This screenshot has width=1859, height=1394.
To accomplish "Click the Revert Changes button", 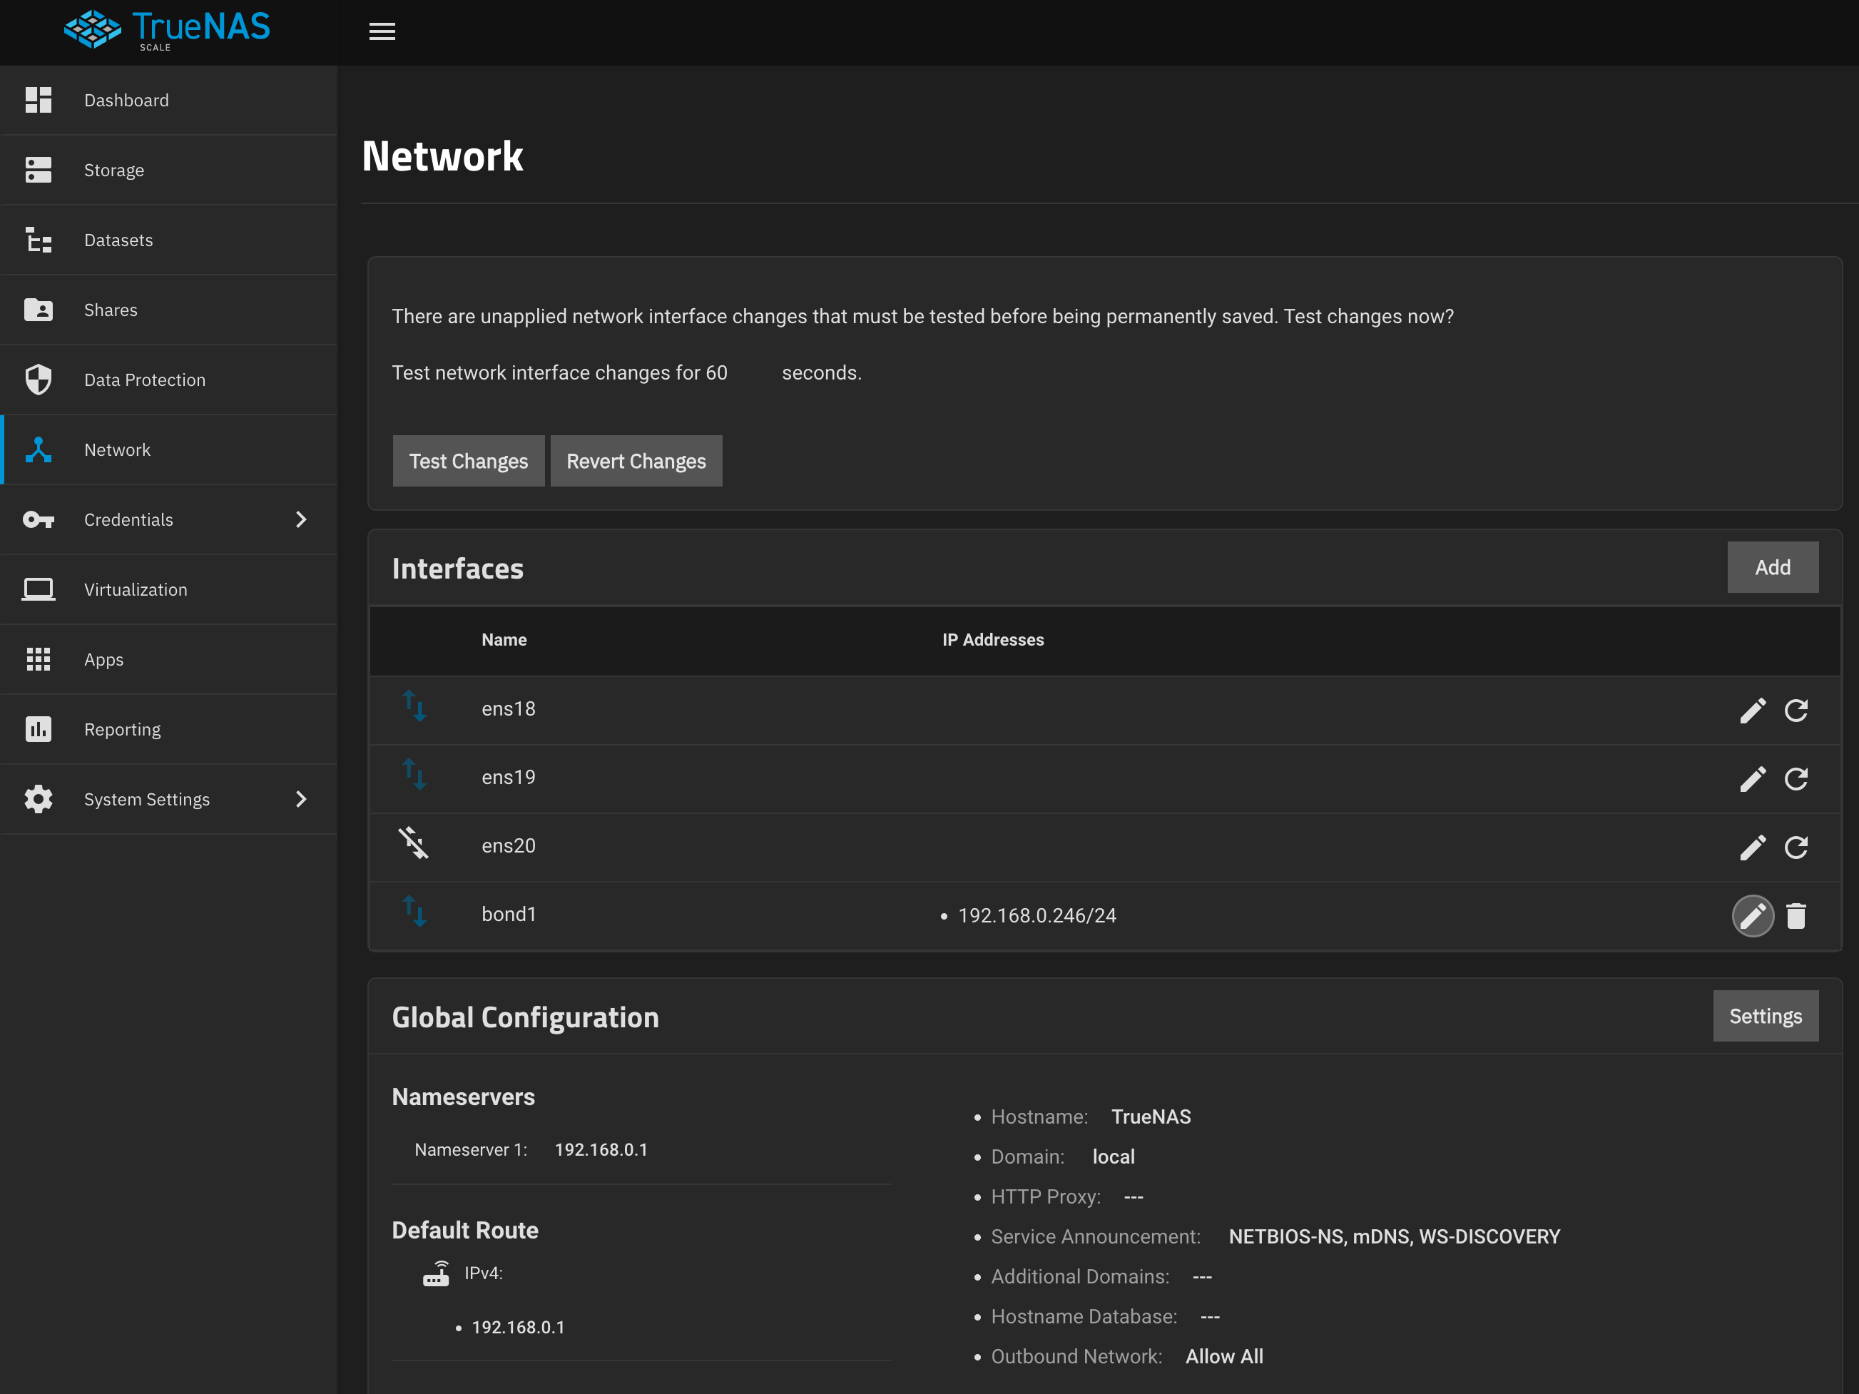I will pos(636,460).
